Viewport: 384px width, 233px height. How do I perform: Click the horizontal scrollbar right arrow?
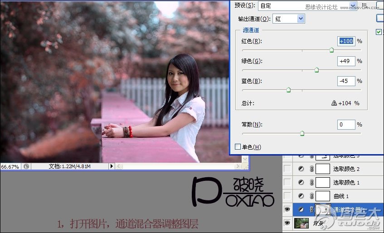[x=237, y=166]
